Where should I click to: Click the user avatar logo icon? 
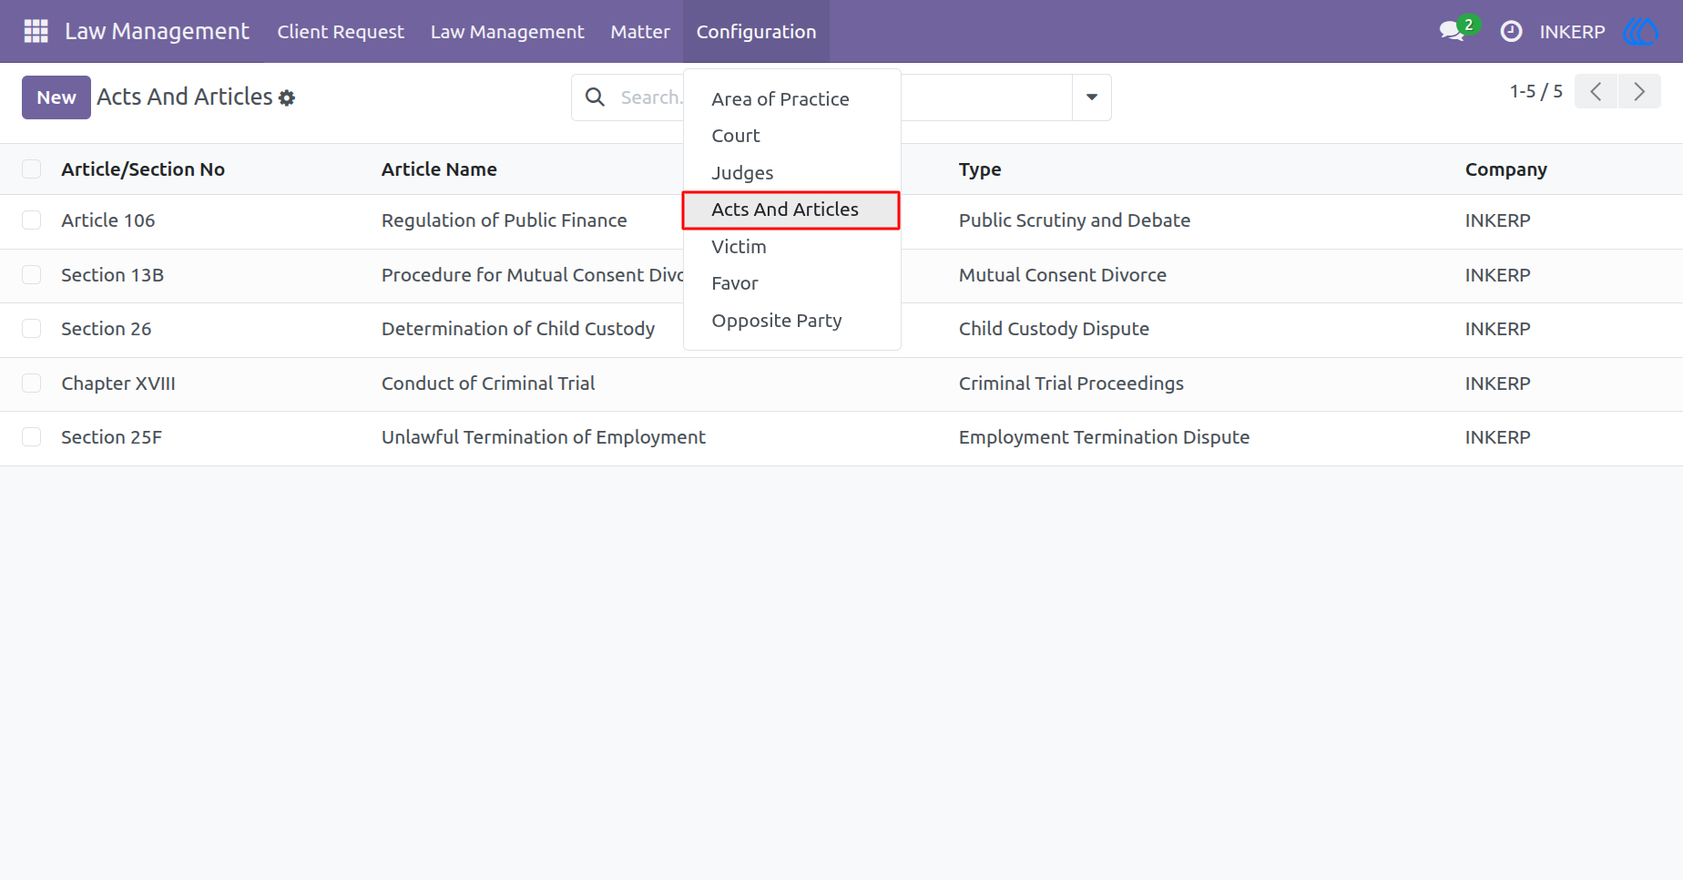pos(1641,31)
